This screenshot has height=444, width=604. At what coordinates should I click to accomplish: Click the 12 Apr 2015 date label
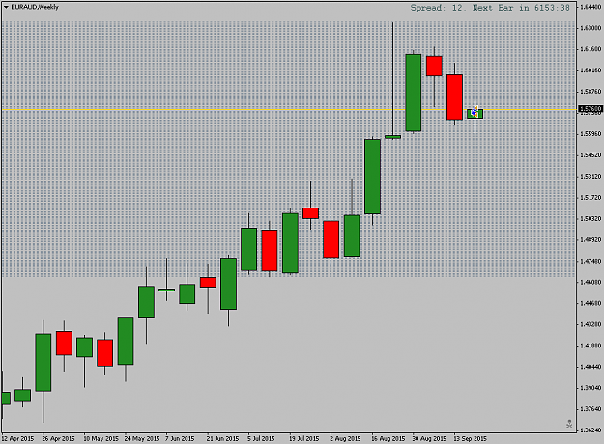[17, 438]
